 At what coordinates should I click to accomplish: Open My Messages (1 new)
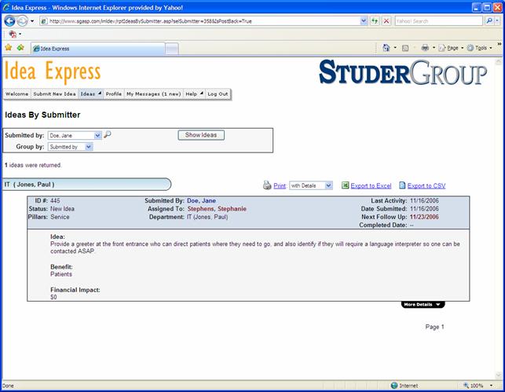tap(154, 94)
